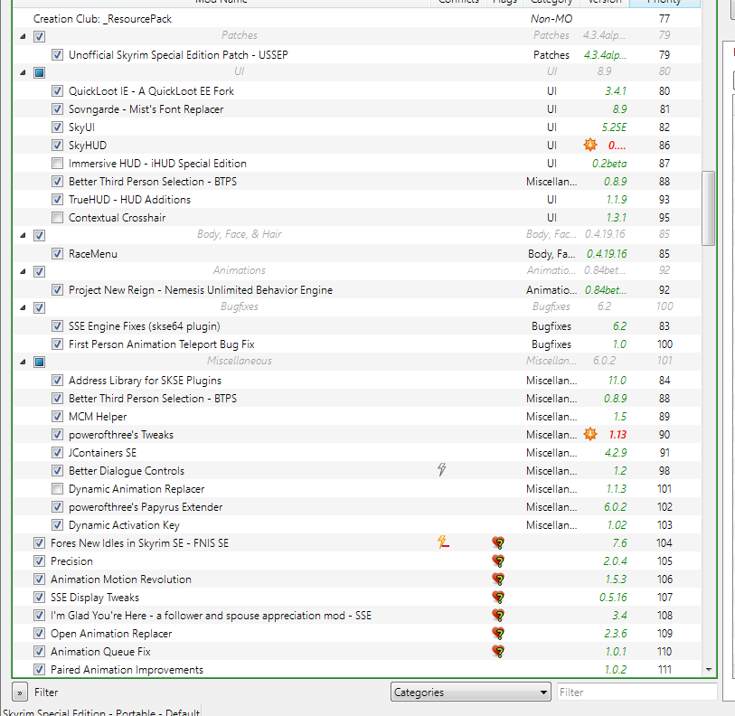Click the heart flag icon beside Precision
Viewport: 735px width, 716px height.
coord(498,561)
